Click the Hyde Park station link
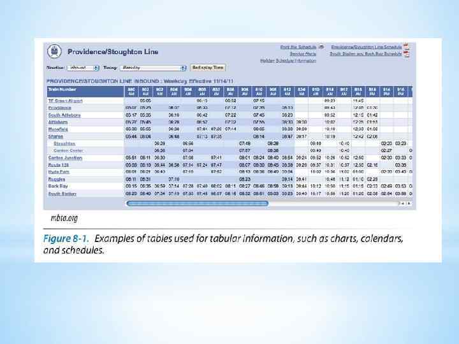This screenshot has height=344, width=459. 59,172
